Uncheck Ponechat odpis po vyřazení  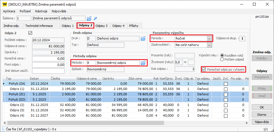click(204, 69)
